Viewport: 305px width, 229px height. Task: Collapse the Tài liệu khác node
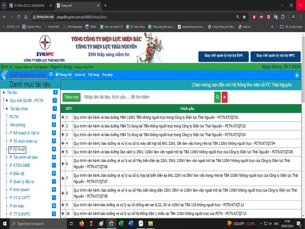coord(7,109)
